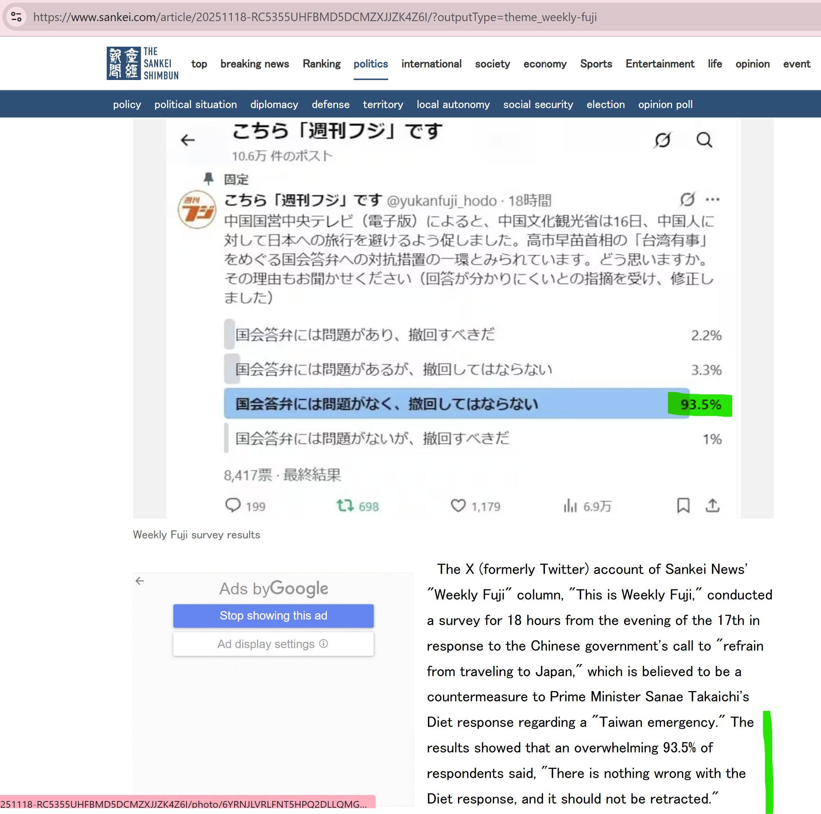The width and height of the screenshot is (821, 814).
Task: Open search in the tweet header
Action: [x=704, y=139]
